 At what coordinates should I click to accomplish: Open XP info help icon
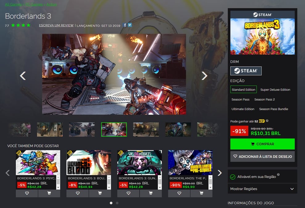[x=267, y=121]
